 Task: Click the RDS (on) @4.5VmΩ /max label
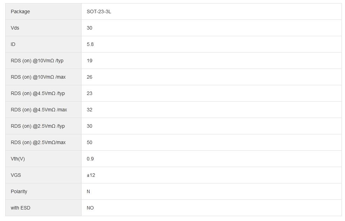pos(39,110)
